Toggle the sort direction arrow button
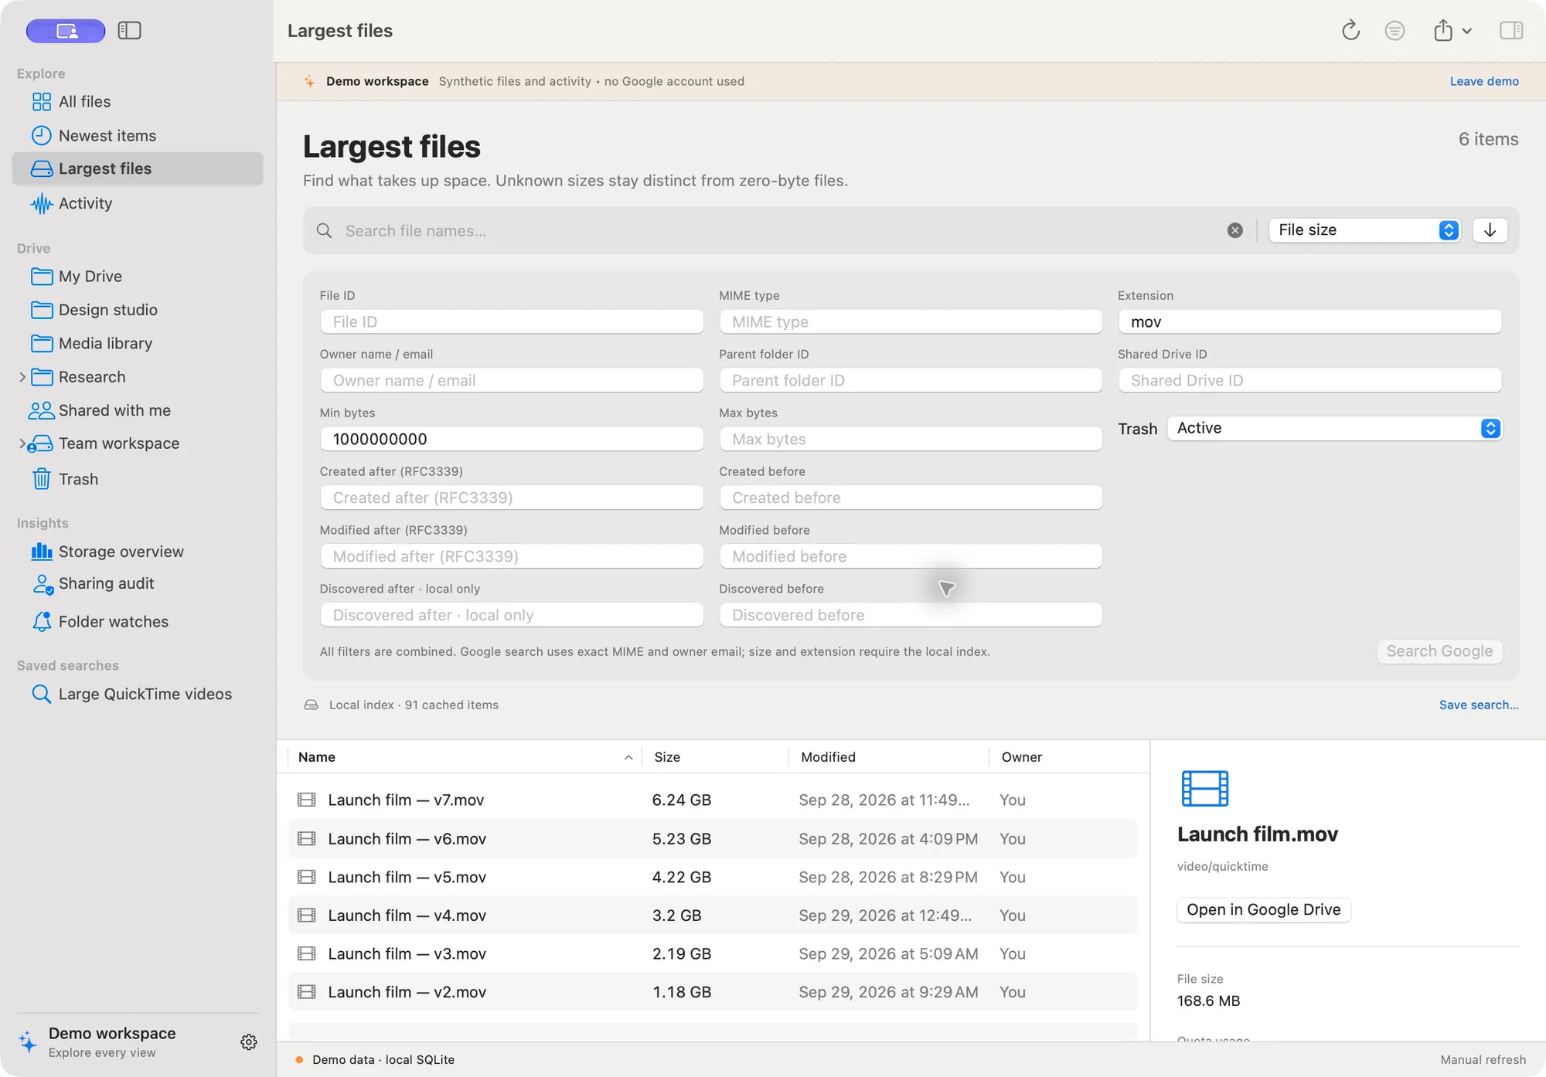 (1490, 230)
